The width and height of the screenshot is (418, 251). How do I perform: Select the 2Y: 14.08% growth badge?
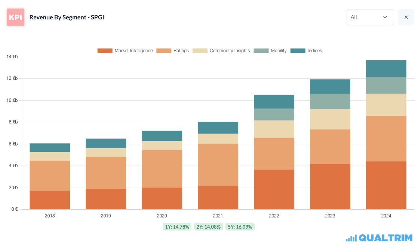coord(209,227)
